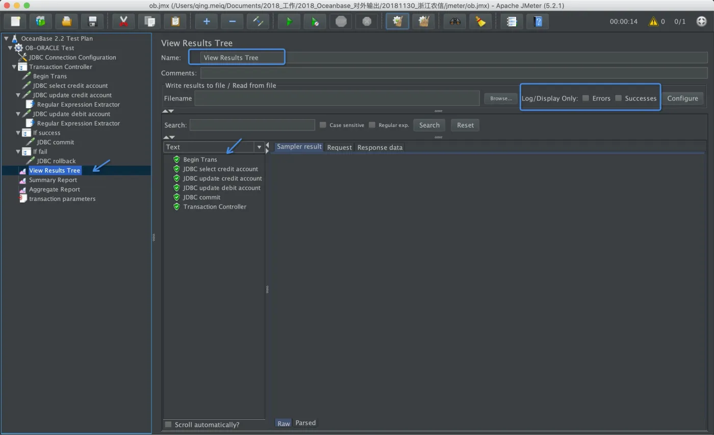Collapse the OB-ORACLE Test thread group
714x435 pixels.
[x=10, y=48]
